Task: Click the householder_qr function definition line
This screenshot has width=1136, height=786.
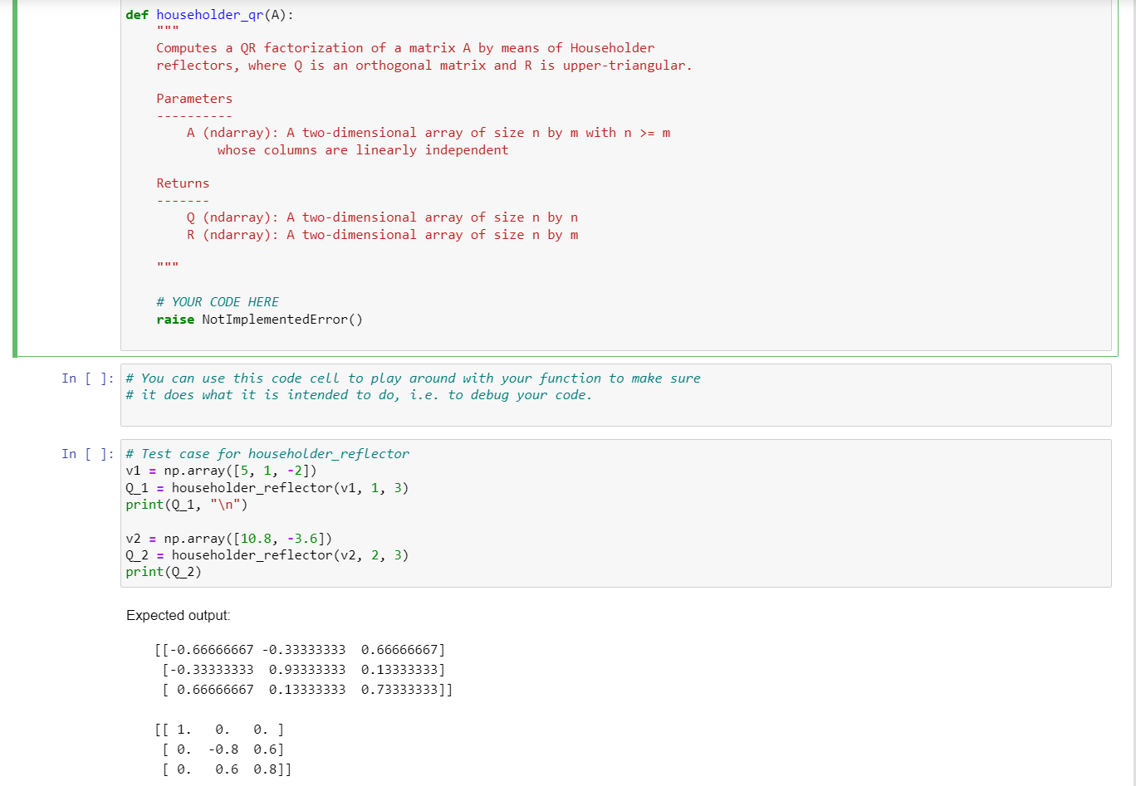Action: 209,15
